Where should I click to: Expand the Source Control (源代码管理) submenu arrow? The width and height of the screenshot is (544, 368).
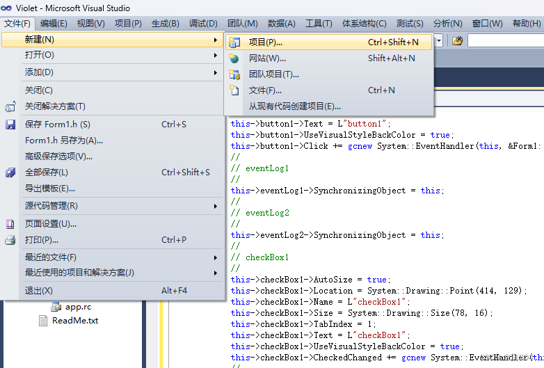click(x=216, y=206)
